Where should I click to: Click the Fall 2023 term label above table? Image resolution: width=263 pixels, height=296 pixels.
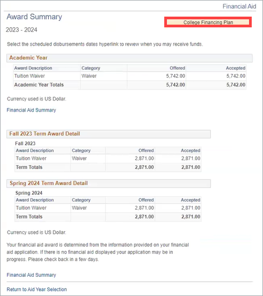pos(25,144)
